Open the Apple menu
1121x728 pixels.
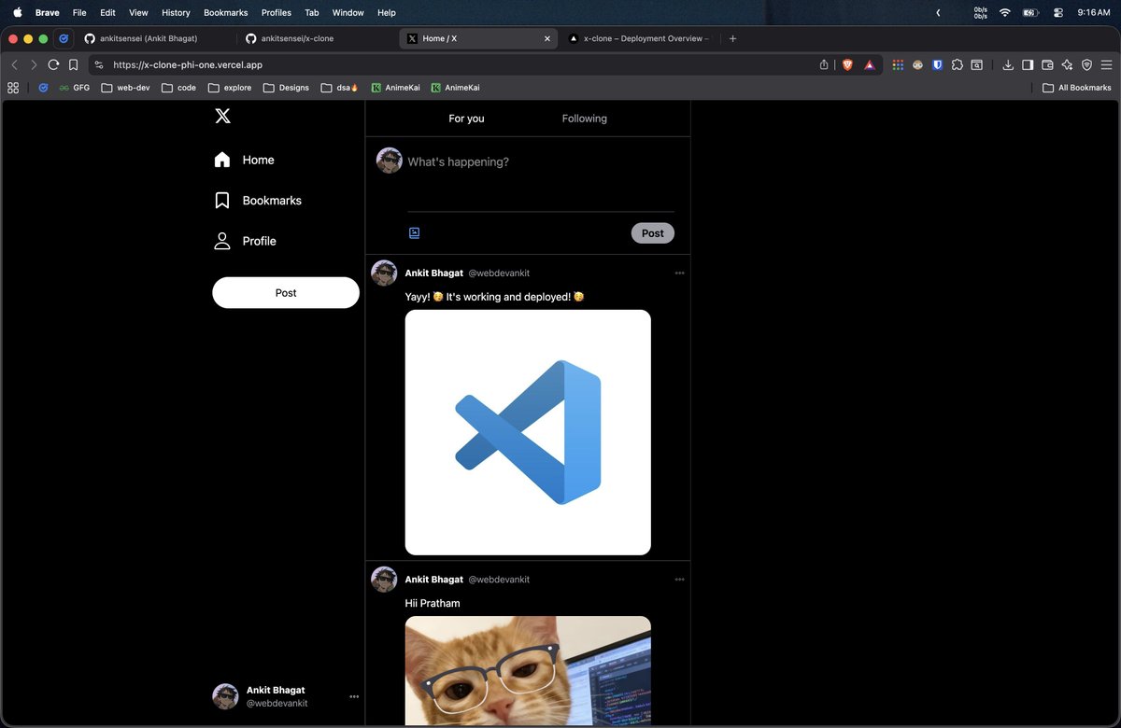(x=17, y=13)
